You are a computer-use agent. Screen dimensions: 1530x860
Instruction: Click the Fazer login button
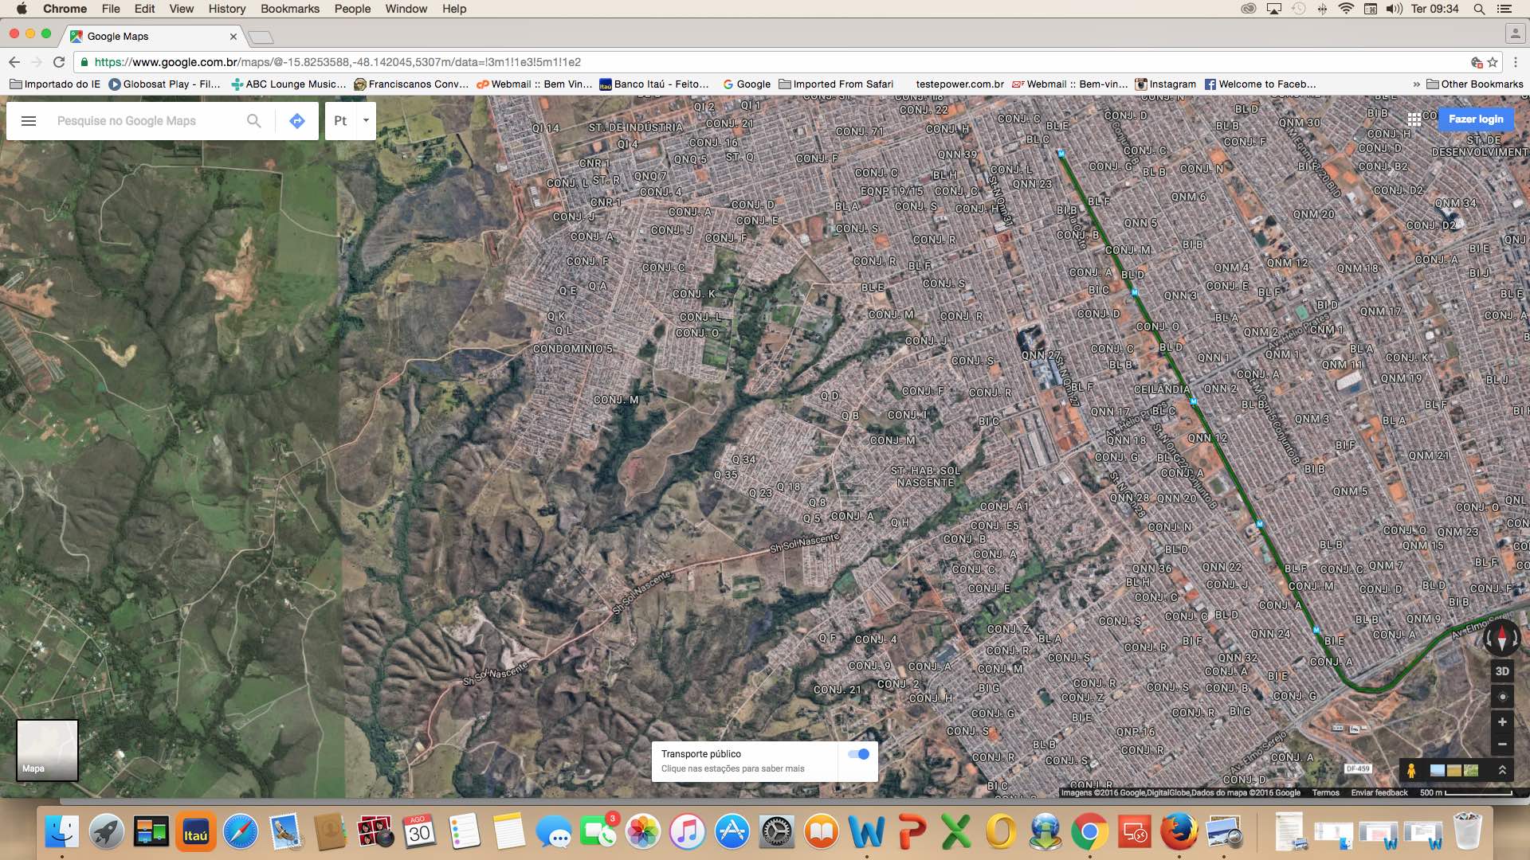point(1476,119)
